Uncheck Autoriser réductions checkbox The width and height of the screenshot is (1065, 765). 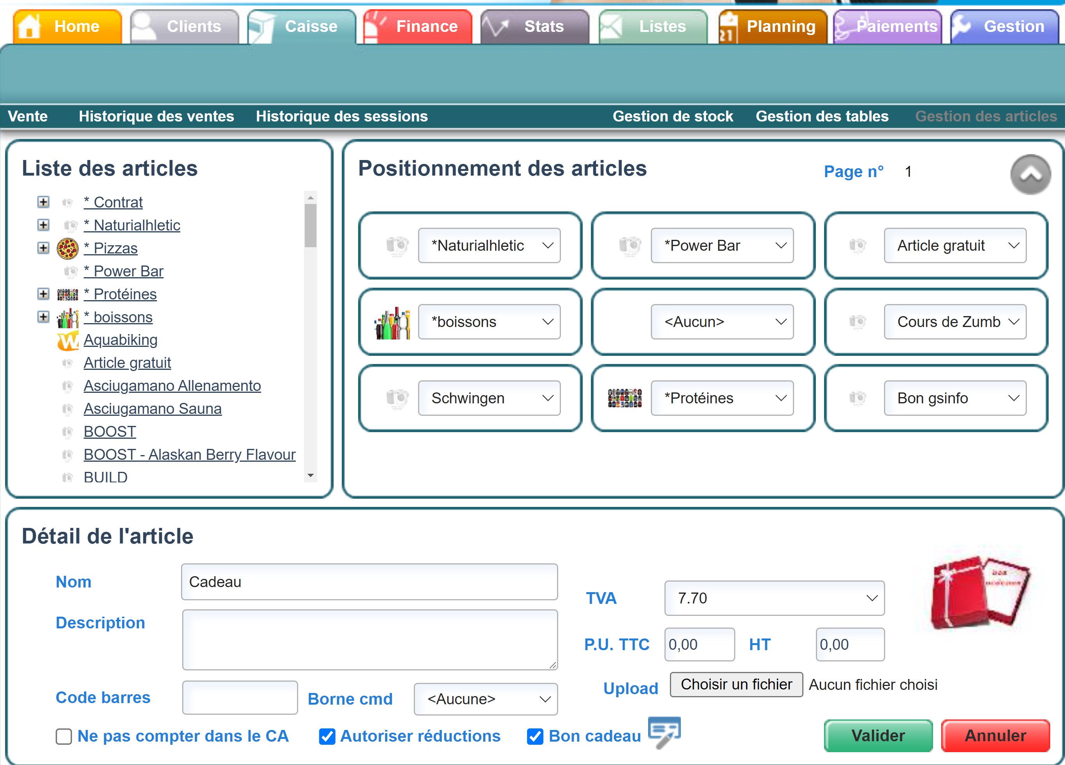coord(327,736)
